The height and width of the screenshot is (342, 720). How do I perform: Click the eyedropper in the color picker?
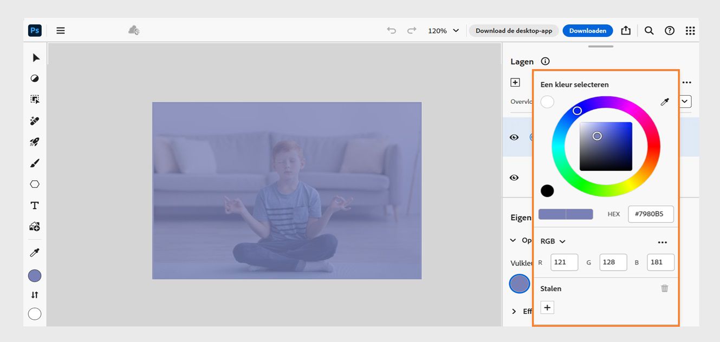coord(665,102)
